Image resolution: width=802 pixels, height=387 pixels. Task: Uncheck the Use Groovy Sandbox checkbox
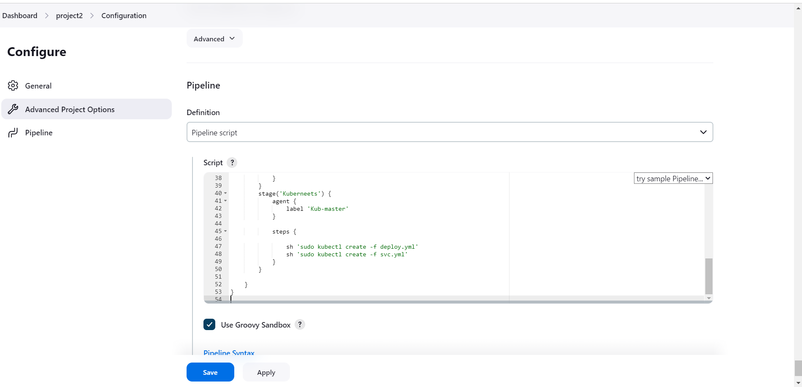(x=209, y=325)
